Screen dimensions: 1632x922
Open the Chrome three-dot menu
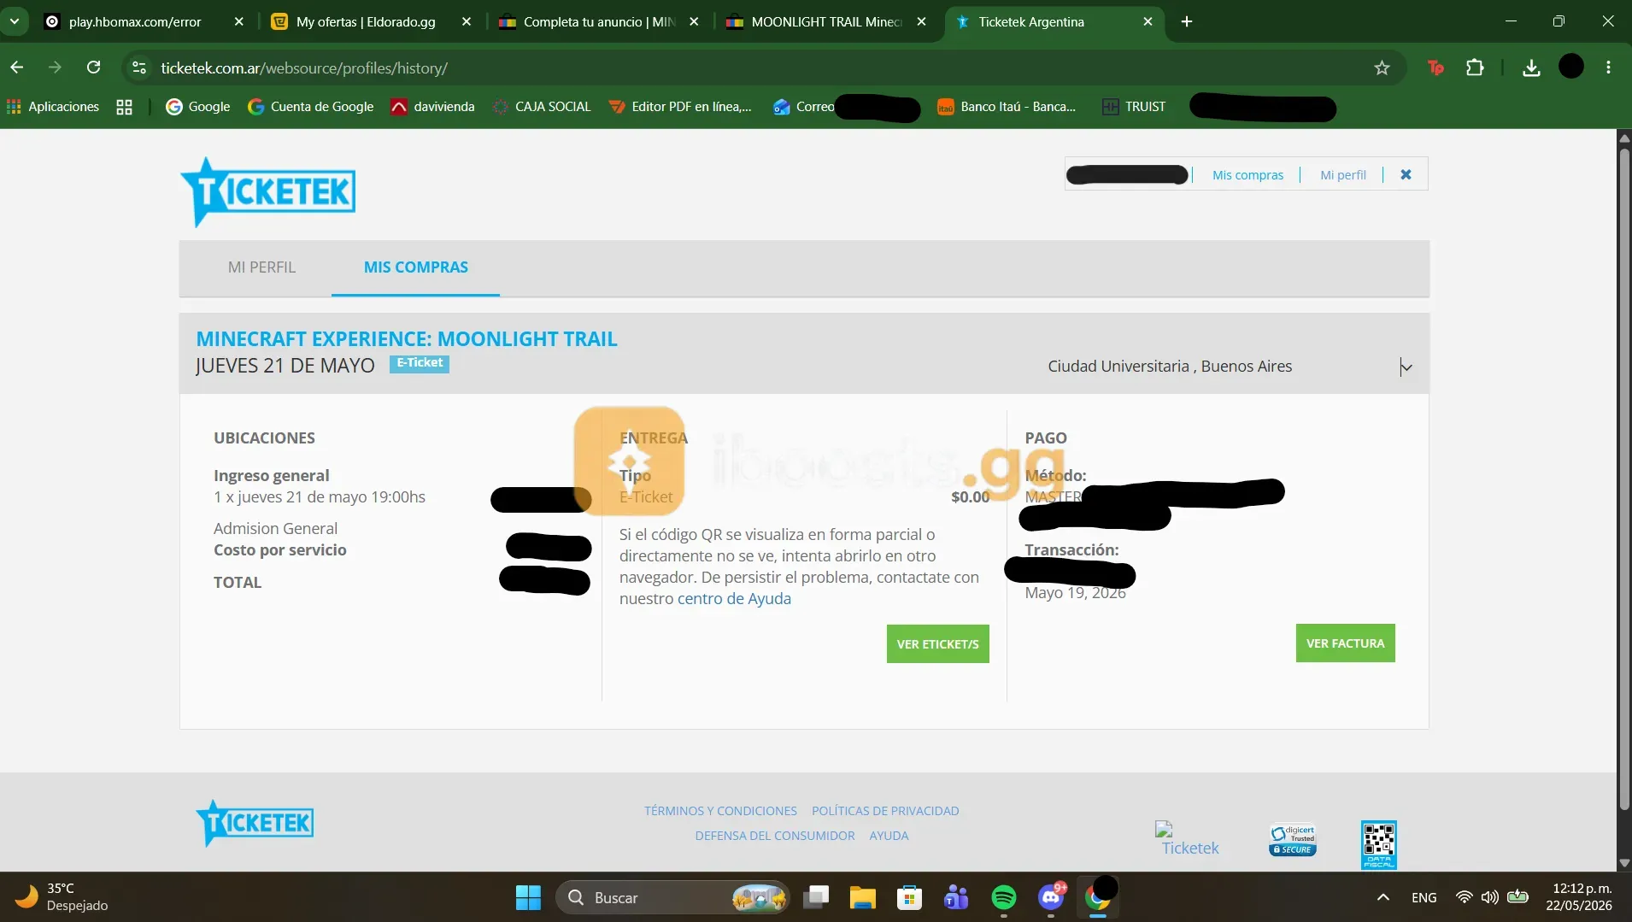click(x=1608, y=68)
